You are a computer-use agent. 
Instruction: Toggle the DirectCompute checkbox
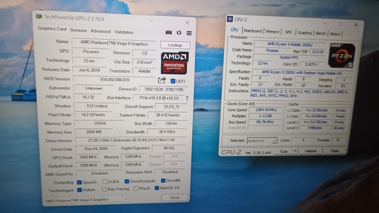(127, 181)
